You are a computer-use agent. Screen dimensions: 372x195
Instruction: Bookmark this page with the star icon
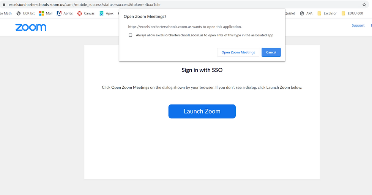coord(364,5)
